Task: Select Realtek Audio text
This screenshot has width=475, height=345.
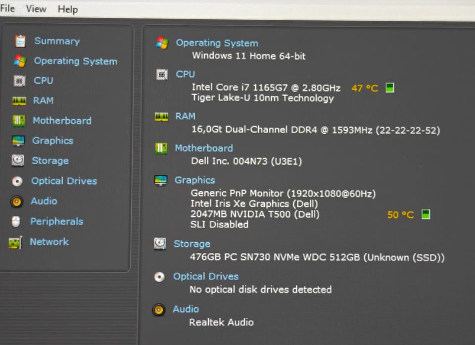Action: (x=222, y=322)
